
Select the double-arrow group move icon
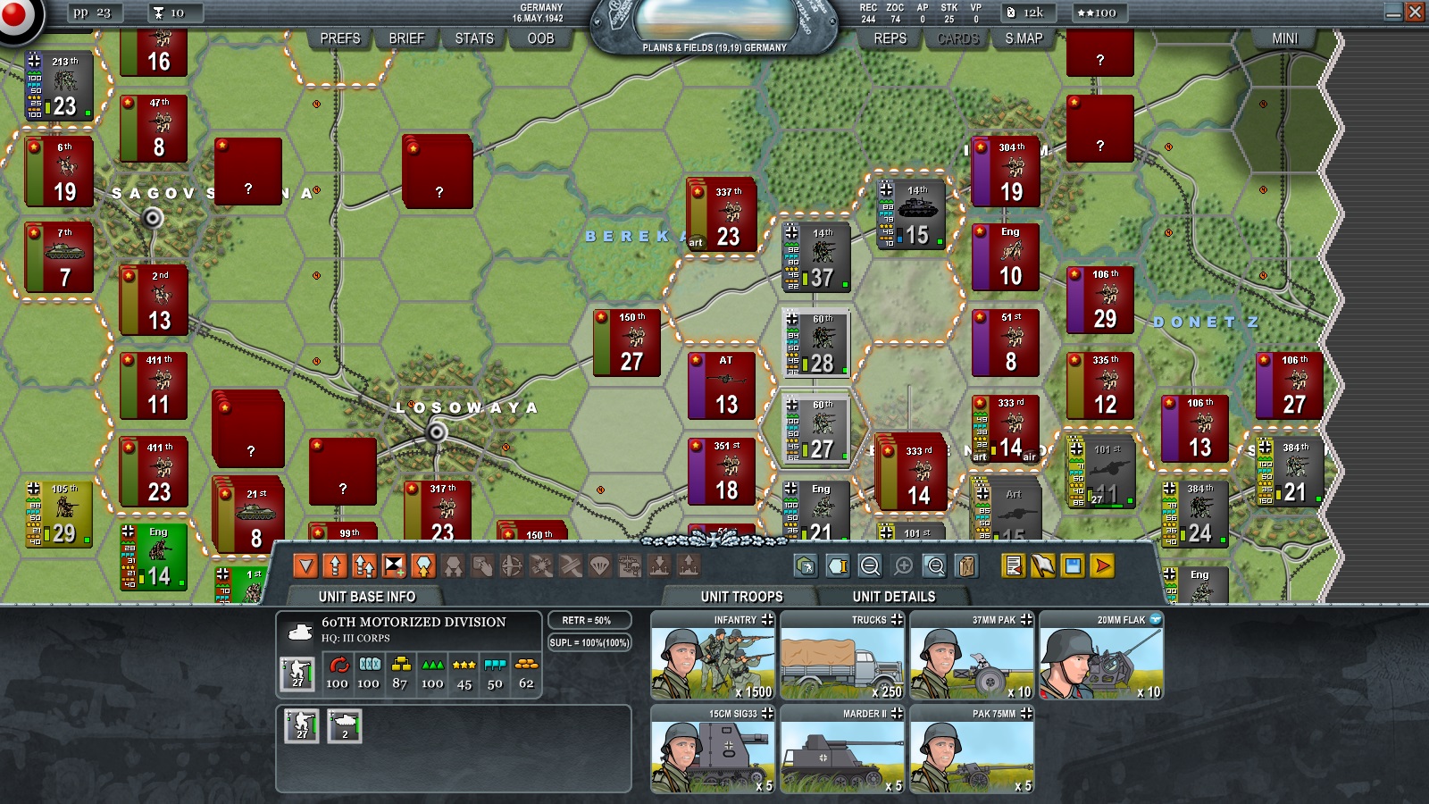click(364, 565)
